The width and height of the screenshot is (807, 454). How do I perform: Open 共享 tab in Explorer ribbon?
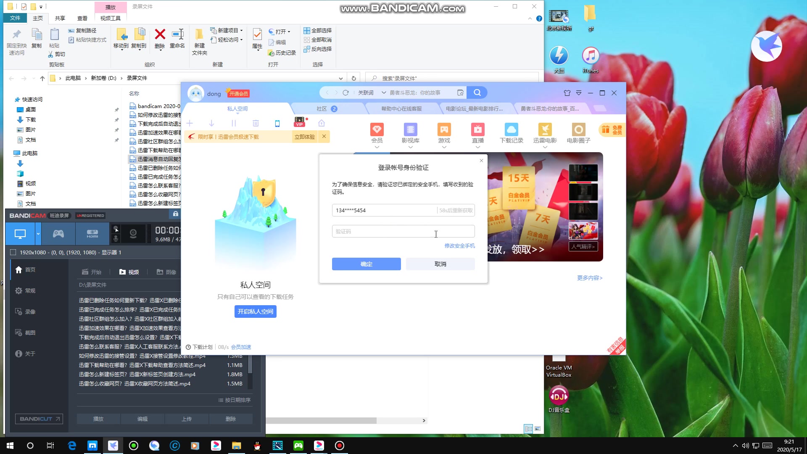tap(60, 18)
